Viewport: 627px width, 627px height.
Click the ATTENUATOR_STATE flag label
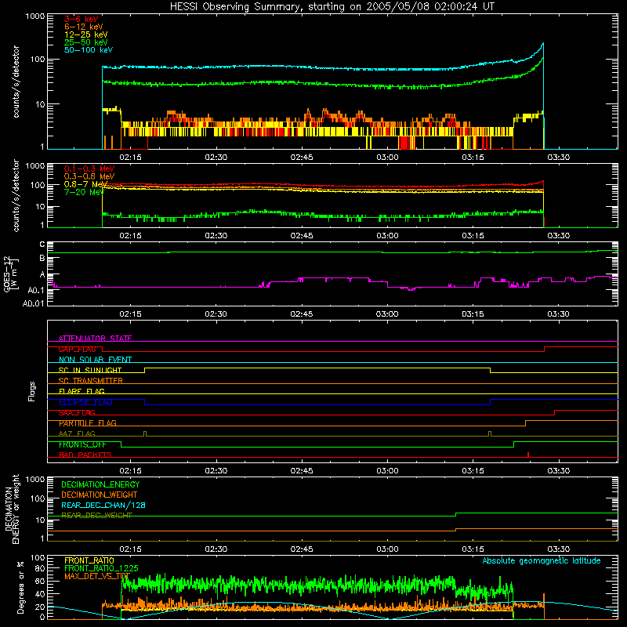pos(95,339)
